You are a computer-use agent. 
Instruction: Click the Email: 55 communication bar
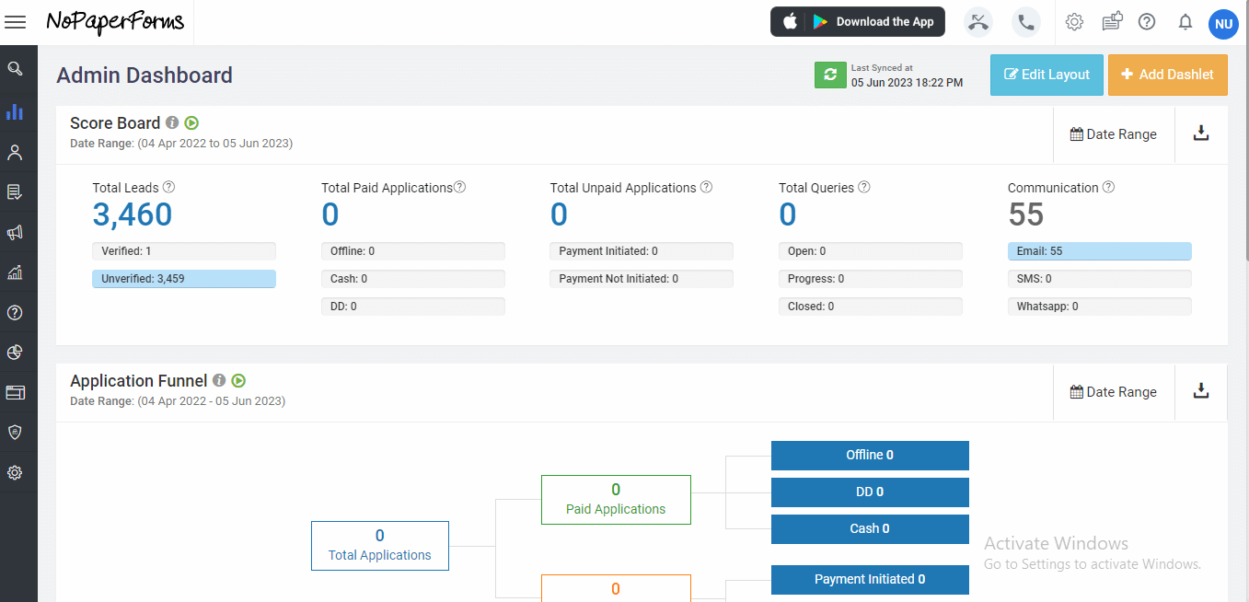(1100, 251)
